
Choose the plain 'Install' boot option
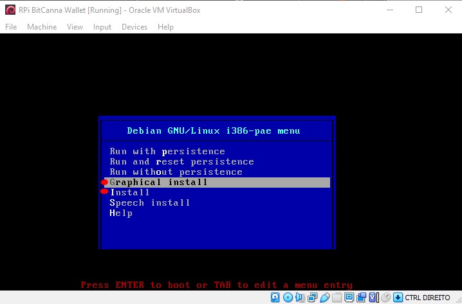click(x=217, y=192)
